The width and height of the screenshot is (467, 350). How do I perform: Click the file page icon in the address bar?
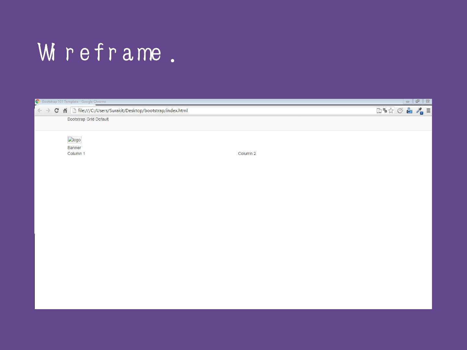pyautogui.click(x=74, y=111)
